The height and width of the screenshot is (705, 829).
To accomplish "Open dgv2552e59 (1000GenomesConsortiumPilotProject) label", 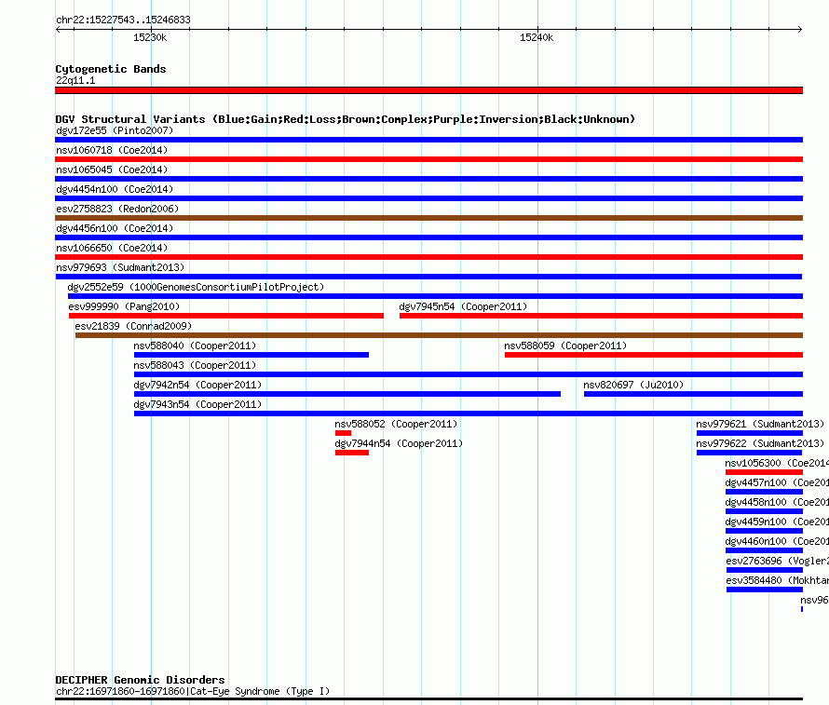I will [x=196, y=287].
